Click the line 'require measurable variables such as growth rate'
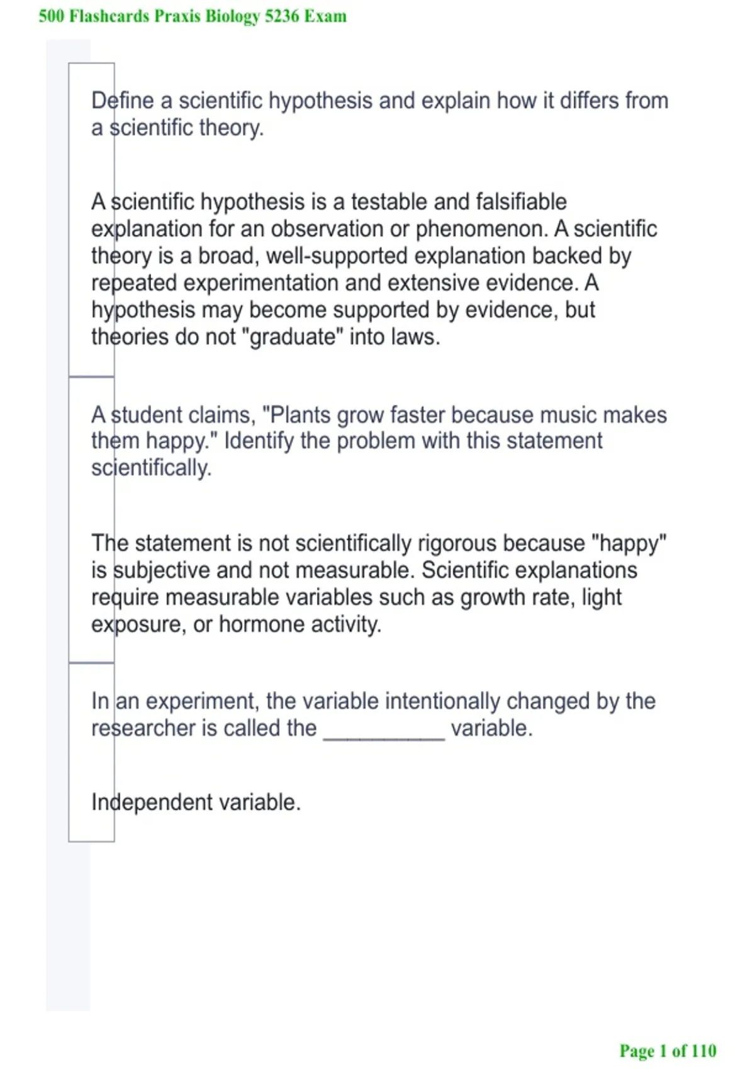This screenshot has width=755, height=1069. click(x=356, y=597)
